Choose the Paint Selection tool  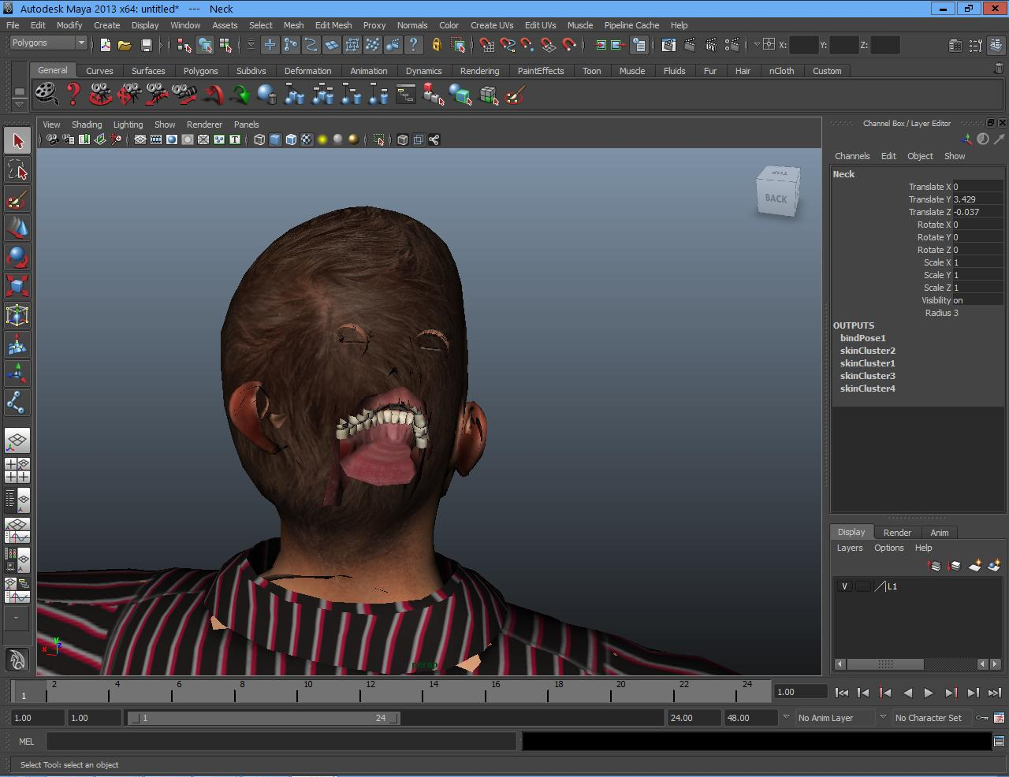(17, 200)
